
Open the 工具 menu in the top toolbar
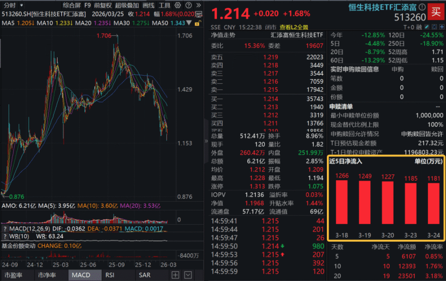165,6
